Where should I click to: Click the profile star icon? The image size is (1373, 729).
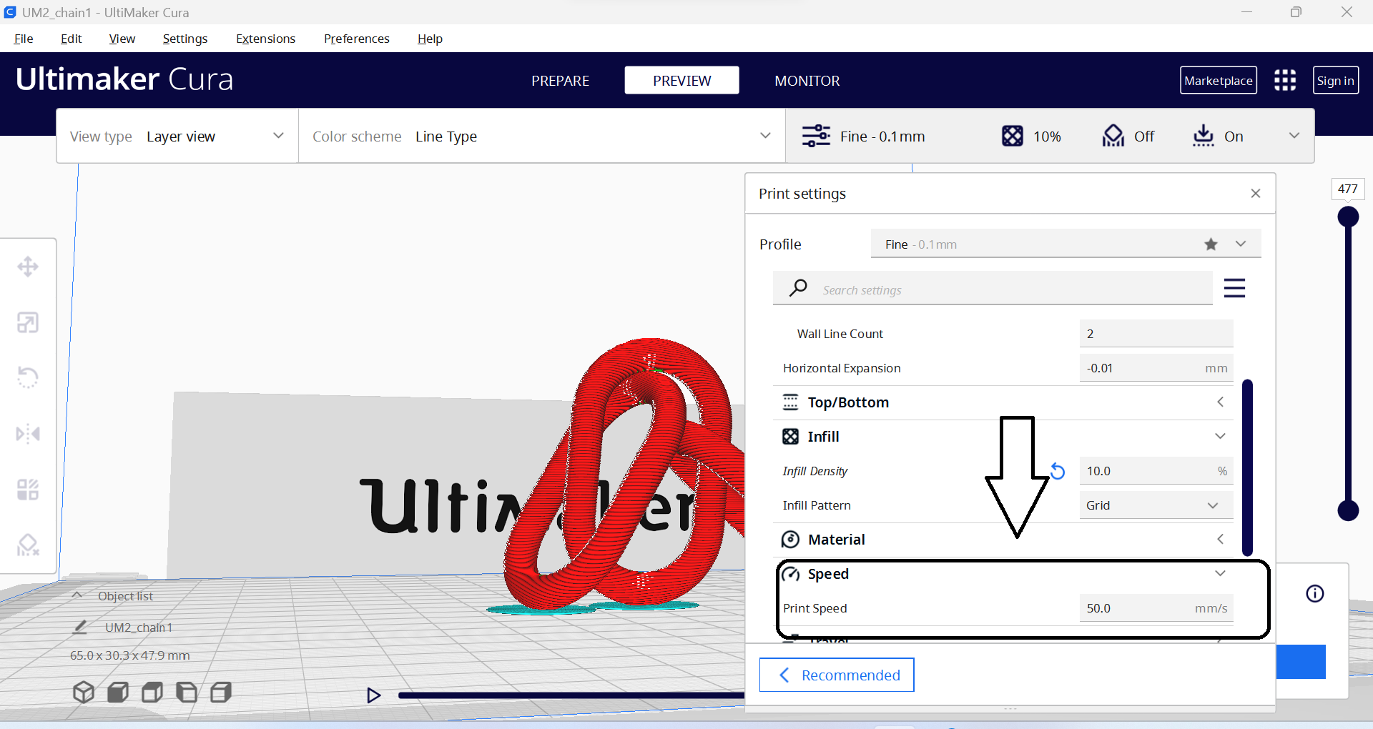pos(1211,244)
